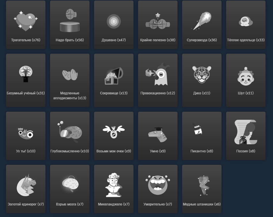273x217 pixels.
Task: Select the Модные штанишки (x6) award card
Action: 202,189
